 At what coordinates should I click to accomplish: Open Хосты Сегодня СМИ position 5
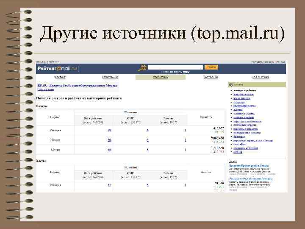coord(147,185)
